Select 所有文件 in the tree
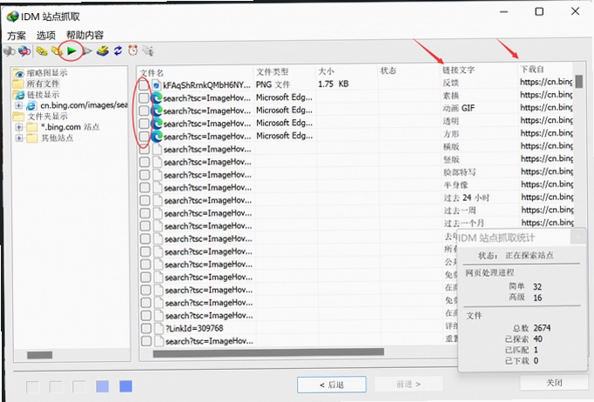This screenshot has height=402, width=594. [x=43, y=84]
